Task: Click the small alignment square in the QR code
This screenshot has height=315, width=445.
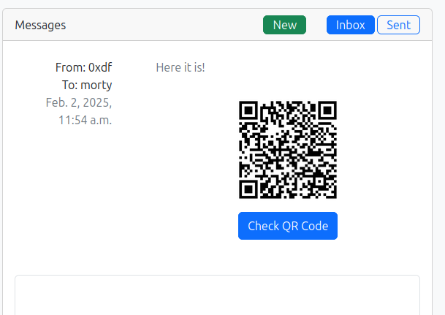Action: [319, 181]
